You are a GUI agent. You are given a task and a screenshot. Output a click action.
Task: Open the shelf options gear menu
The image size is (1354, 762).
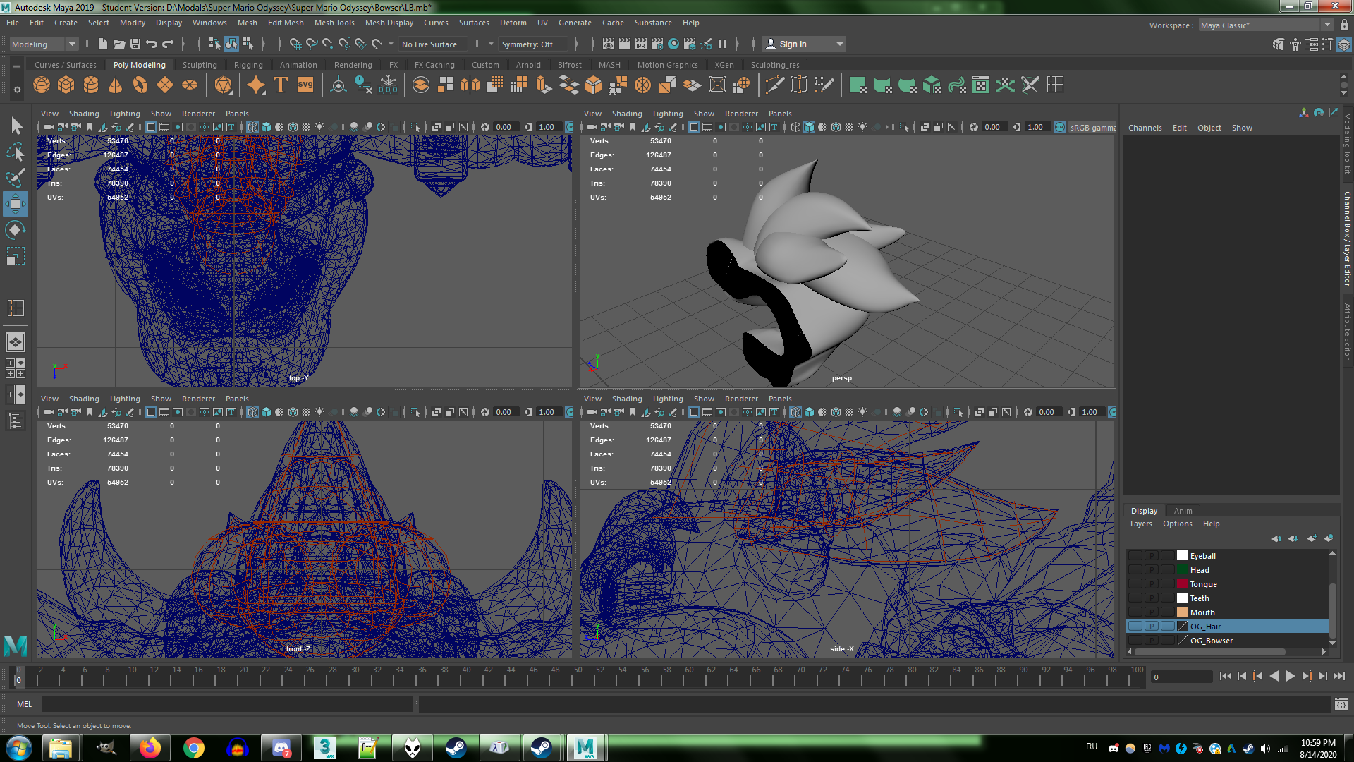pyautogui.click(x=16, y=89)
